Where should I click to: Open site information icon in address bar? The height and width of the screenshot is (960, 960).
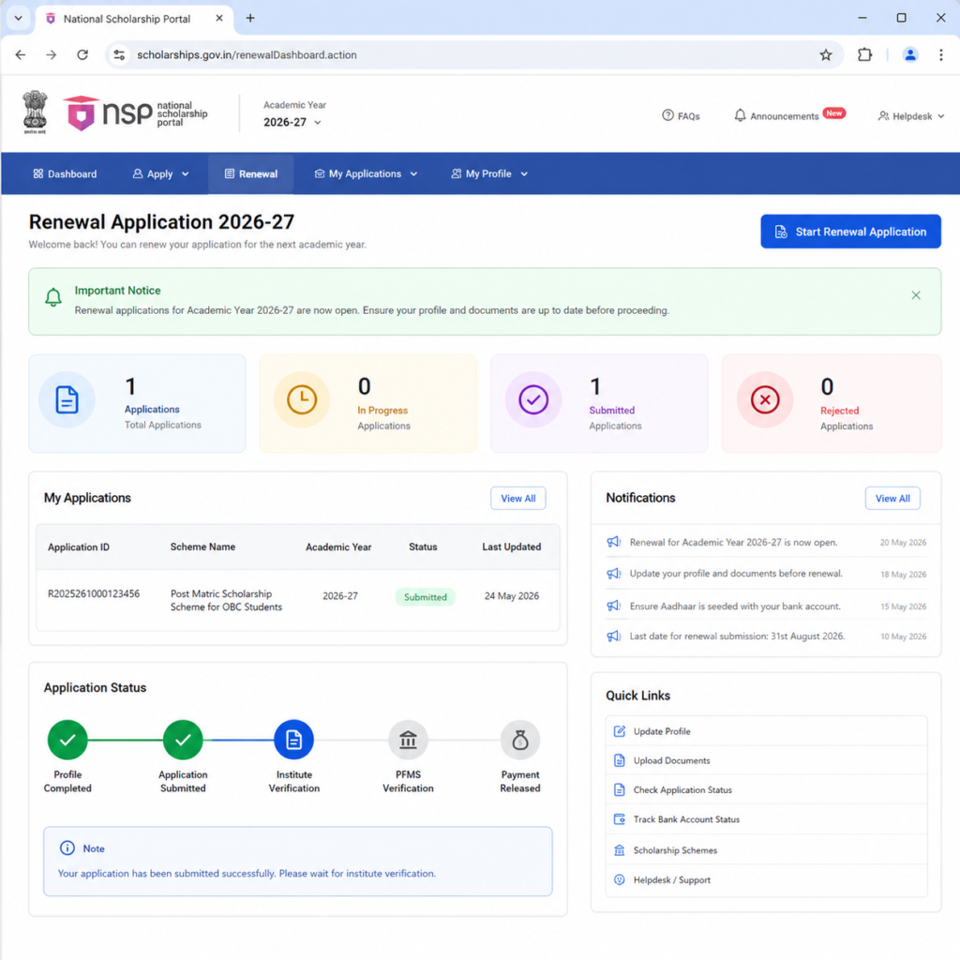click(x=119, y=55)
